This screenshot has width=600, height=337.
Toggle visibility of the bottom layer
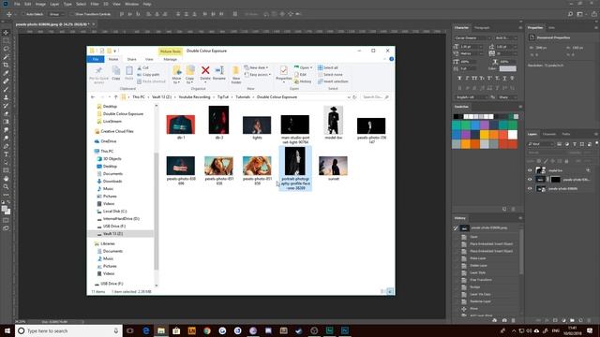530,189
